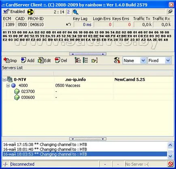Click the expand all tree icon

click(78, 60)
